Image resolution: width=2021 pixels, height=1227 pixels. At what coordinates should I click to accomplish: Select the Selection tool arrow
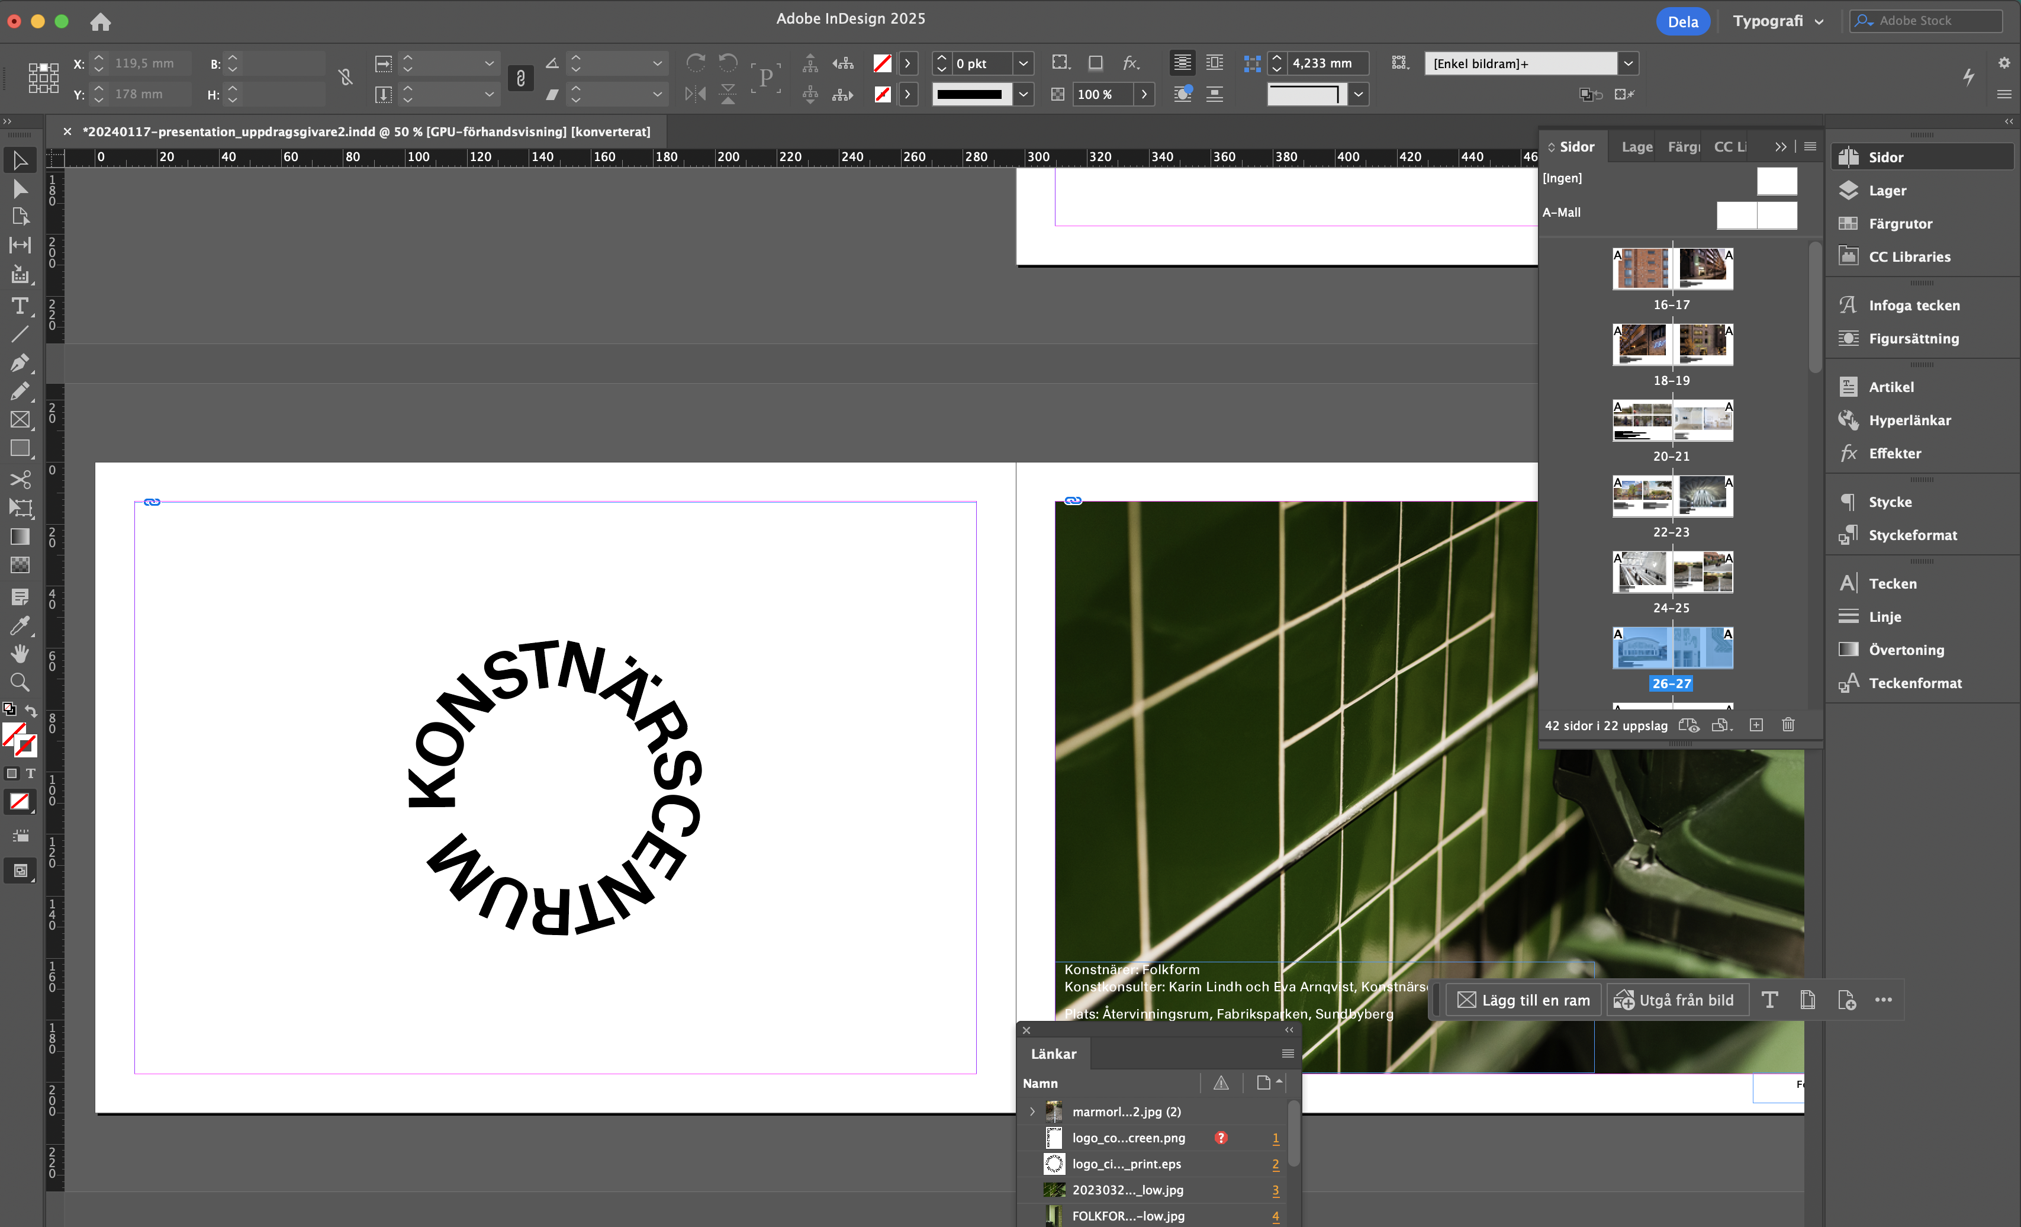coord(20,160)
